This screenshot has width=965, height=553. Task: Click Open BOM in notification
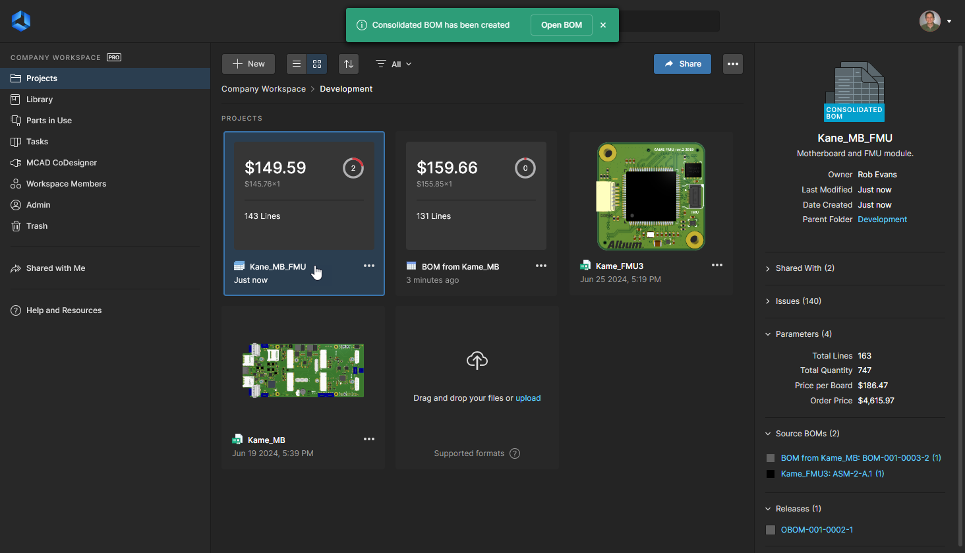(x=562, y=25)
